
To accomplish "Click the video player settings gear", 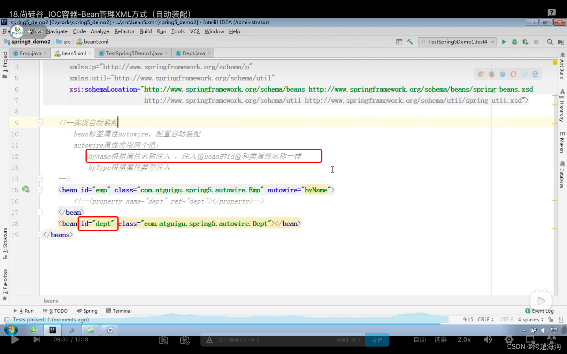I will point(509,339).
